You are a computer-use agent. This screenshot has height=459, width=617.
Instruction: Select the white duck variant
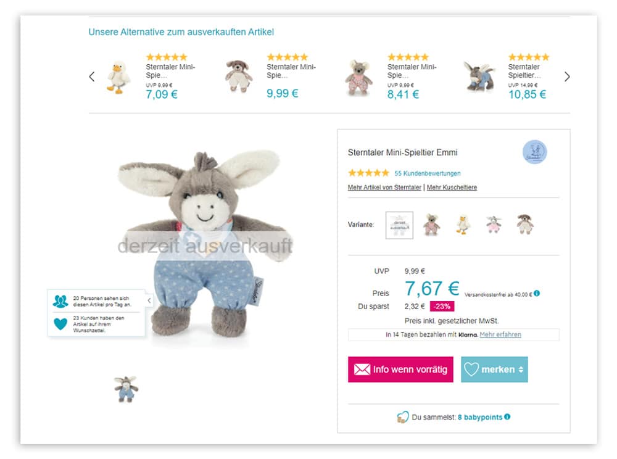click(x=463, y=225)
